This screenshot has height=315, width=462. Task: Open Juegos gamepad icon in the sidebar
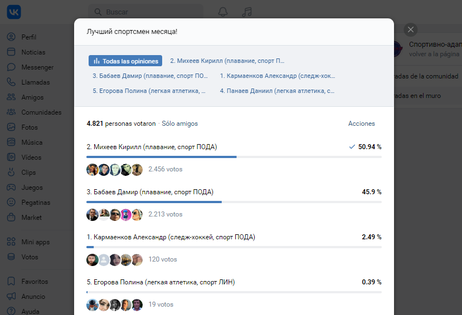(11, 188)
